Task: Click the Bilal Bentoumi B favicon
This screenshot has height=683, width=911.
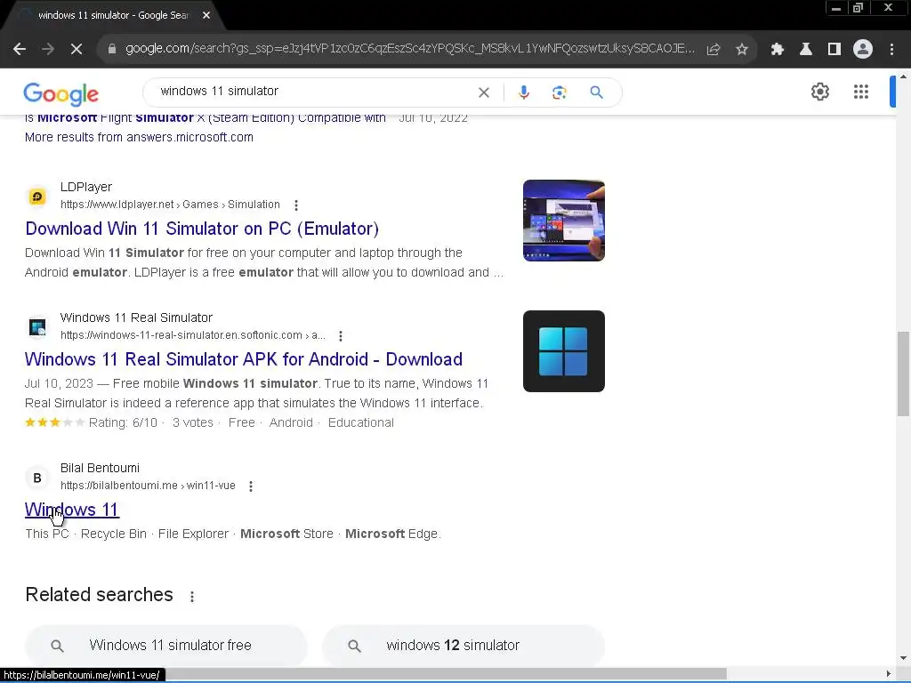Action: coord(37,478)
